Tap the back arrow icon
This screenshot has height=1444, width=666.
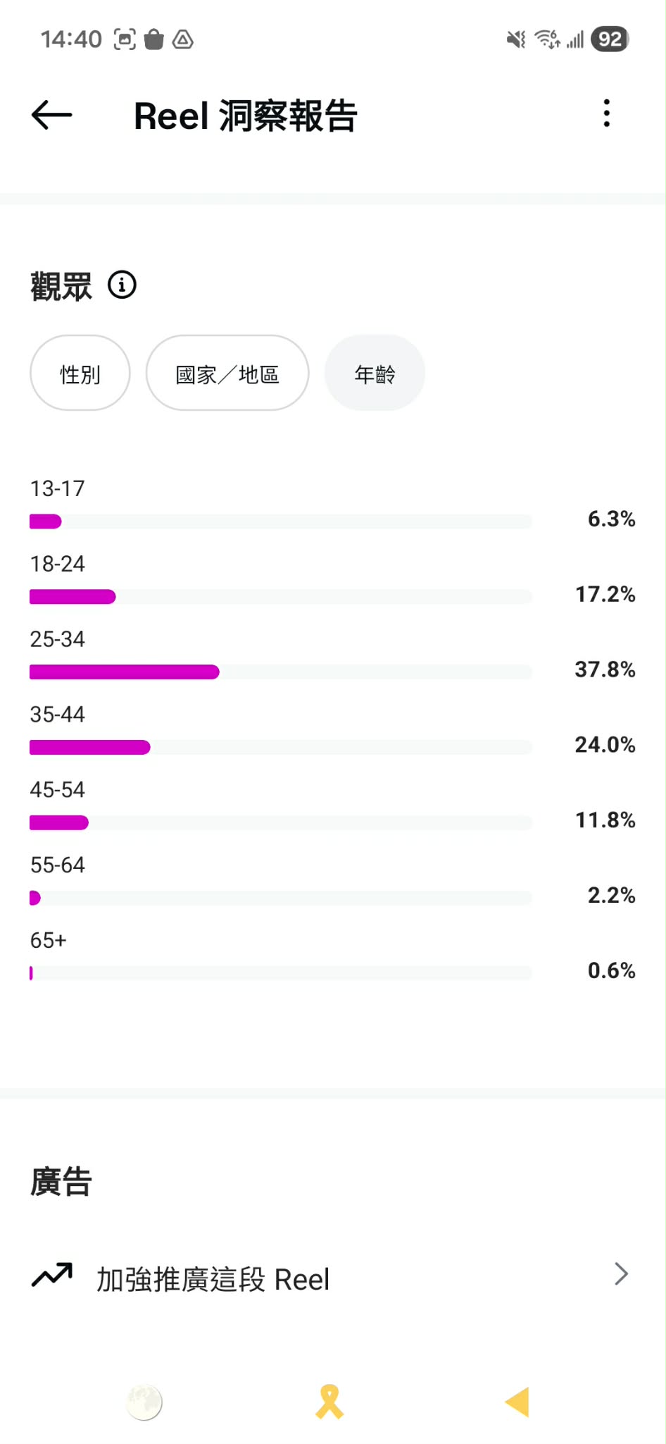coord(51,115)
